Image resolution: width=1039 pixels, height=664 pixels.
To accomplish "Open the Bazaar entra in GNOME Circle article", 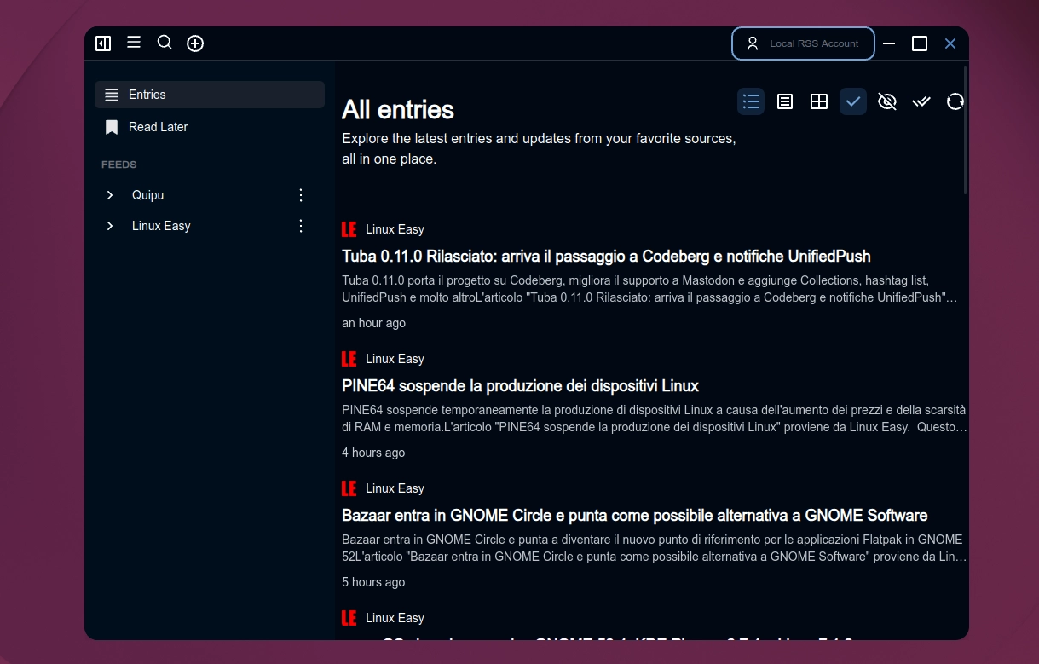I will click(x=634, y=516).
